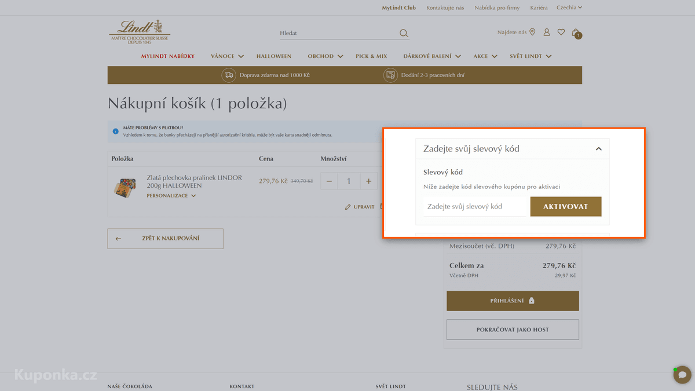Click Zpět k nakupování button

coord(165,239)
